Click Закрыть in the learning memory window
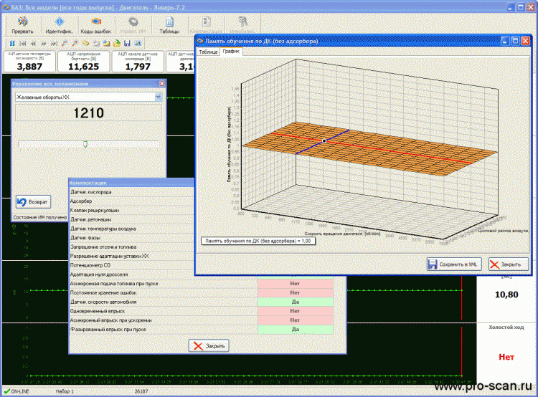This screenshot has height=397, width=538. (509, 264)
